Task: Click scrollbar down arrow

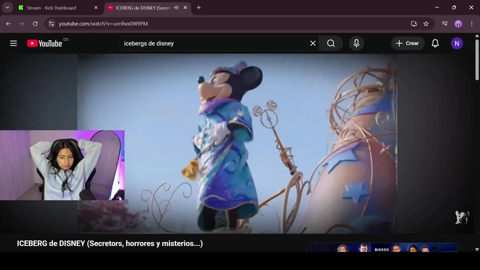Action: 477,249
